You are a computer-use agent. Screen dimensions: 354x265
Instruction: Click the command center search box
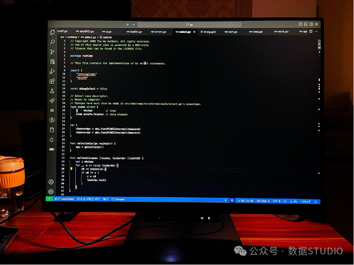(x=189, y=24)
